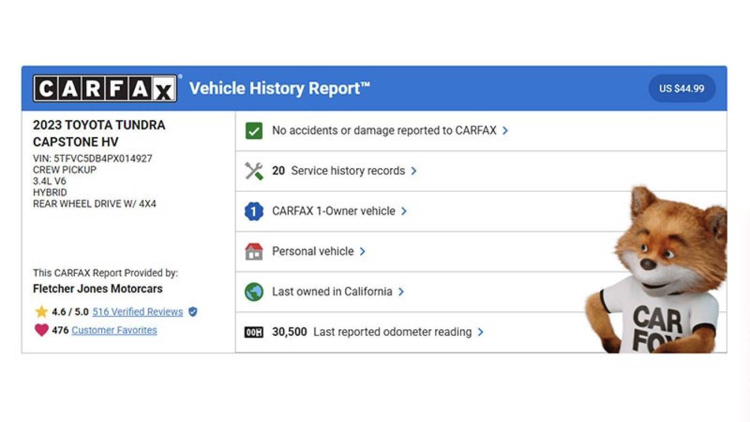Expand CARFAX 1-Owner vehicle chevron
The width and height of the screenshot is (750, 422).
[404, 212]
